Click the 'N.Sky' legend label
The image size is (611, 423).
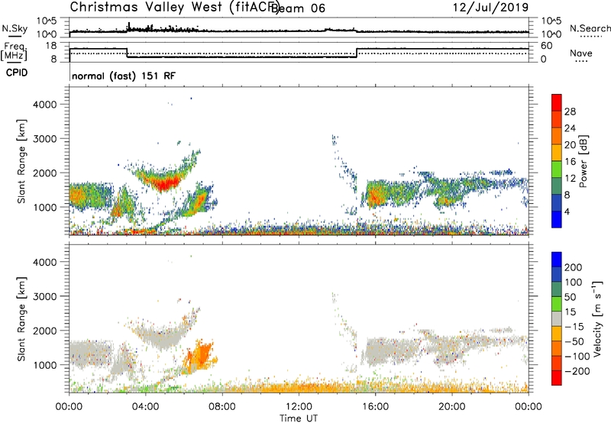[x=15, y=28]
